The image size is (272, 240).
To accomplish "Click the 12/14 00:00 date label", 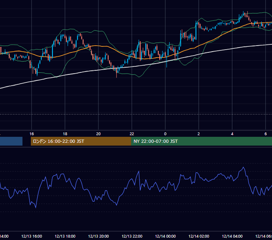I will tap(165, 236).
